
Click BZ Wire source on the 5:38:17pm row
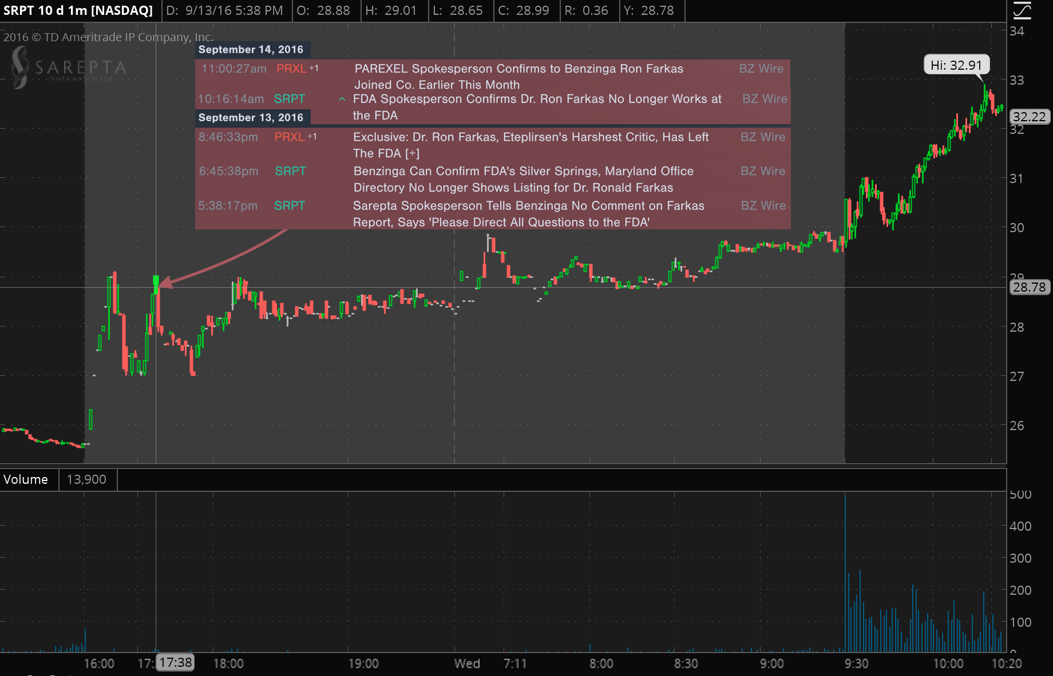pyautogui.click(x=763, y=206)
